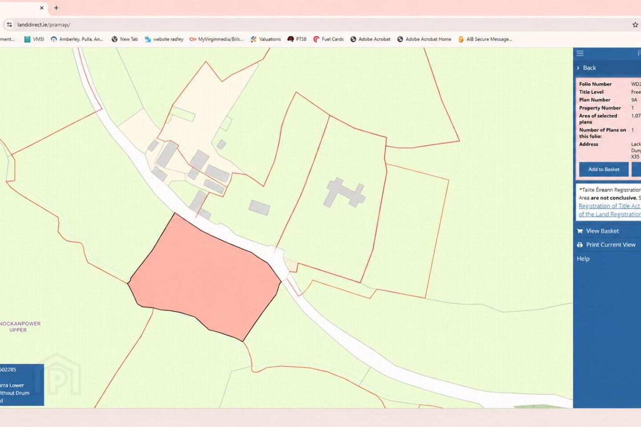View site information icon in address bar

(x=9, y=24)
